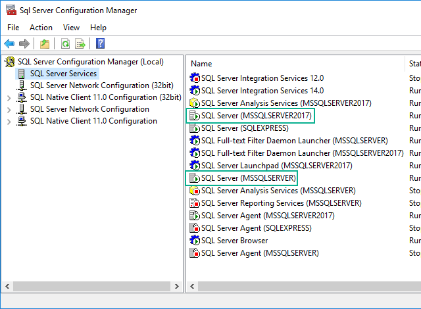
Task: Click the icon of SQL Server (MSSQLSERVER)
Action: pos(195,178)
